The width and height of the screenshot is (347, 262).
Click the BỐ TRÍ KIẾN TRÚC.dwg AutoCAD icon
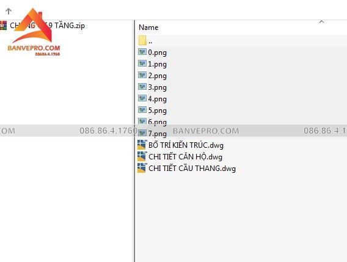142,145
